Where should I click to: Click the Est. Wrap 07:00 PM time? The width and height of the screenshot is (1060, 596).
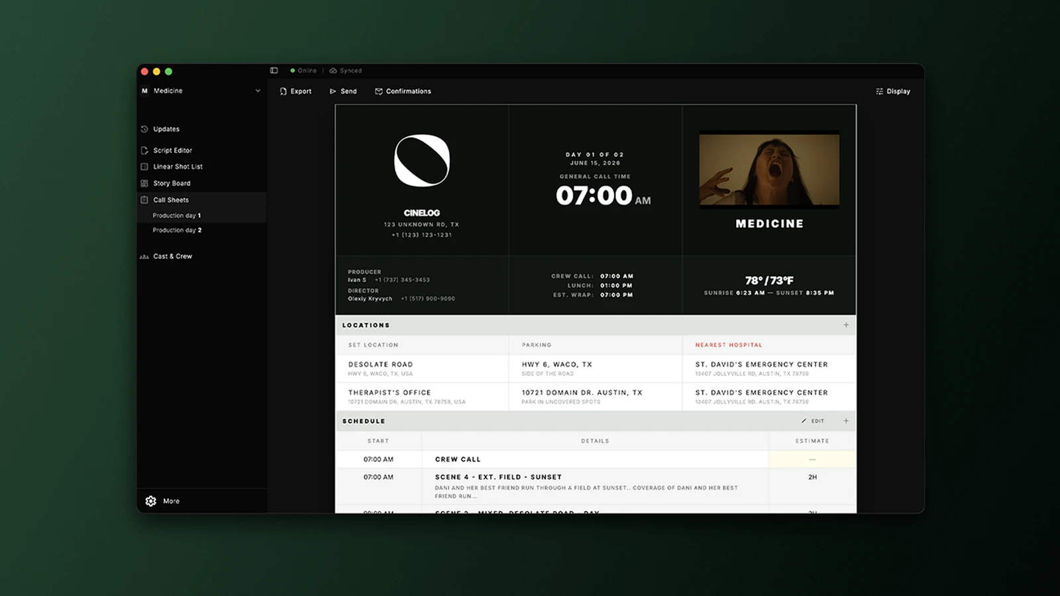coord(616,295)
